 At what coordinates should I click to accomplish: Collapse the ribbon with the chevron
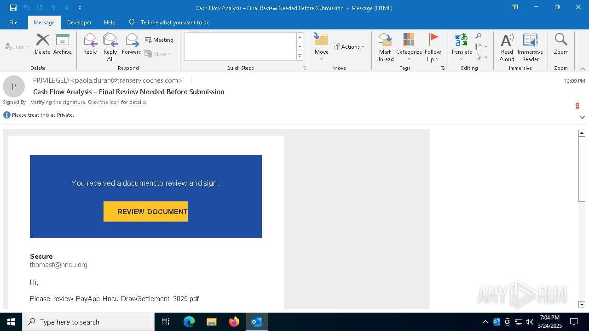583,68
